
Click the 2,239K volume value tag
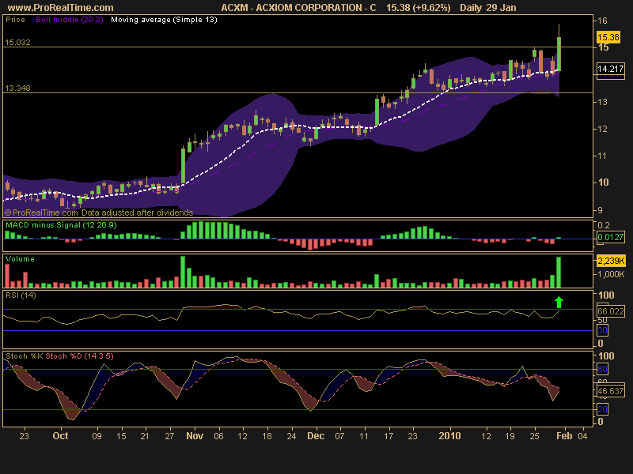point(611,261)
